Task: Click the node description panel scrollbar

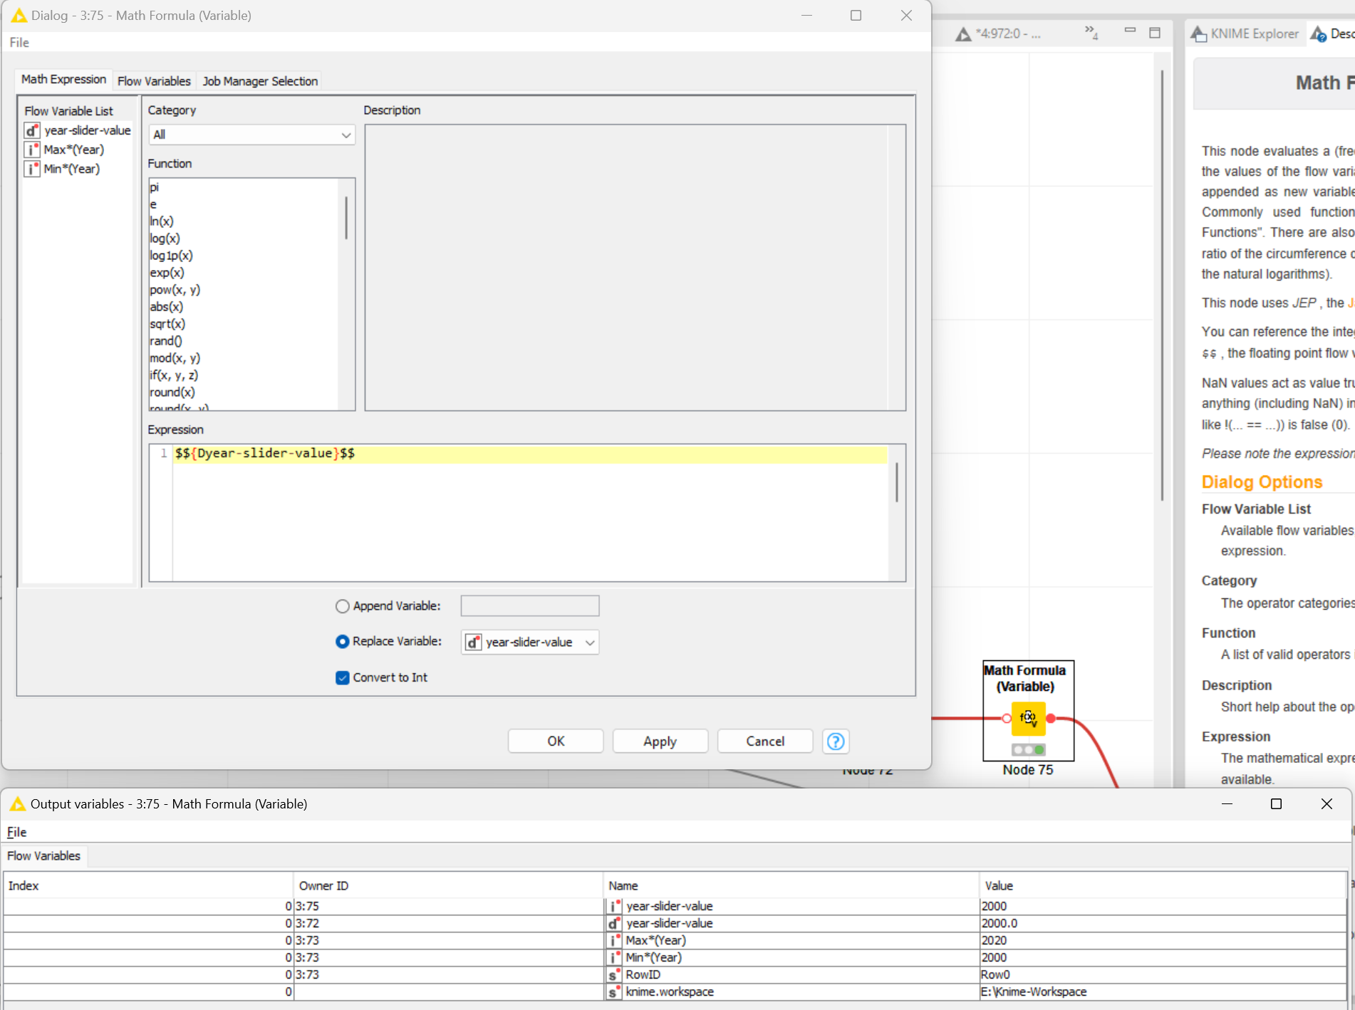Action: 1162,285
